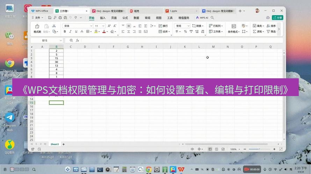The image size is (311, 174).
Task: Toggle Bold formatting
Action: (x=65, y=31)
